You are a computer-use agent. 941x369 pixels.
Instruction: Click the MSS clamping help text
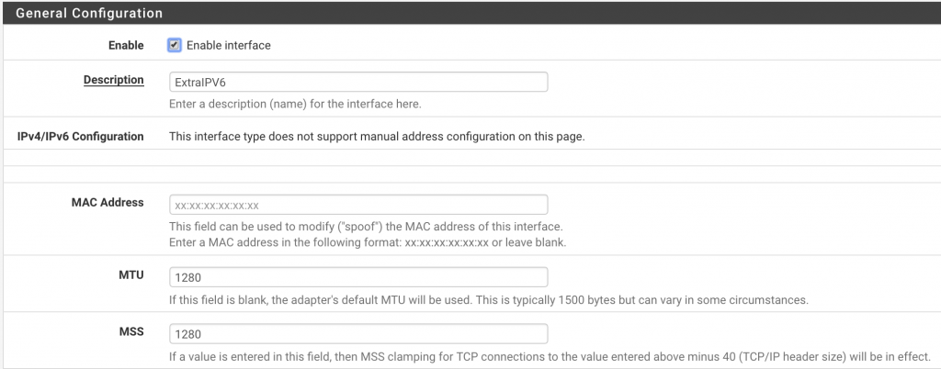tap(550, 356)
